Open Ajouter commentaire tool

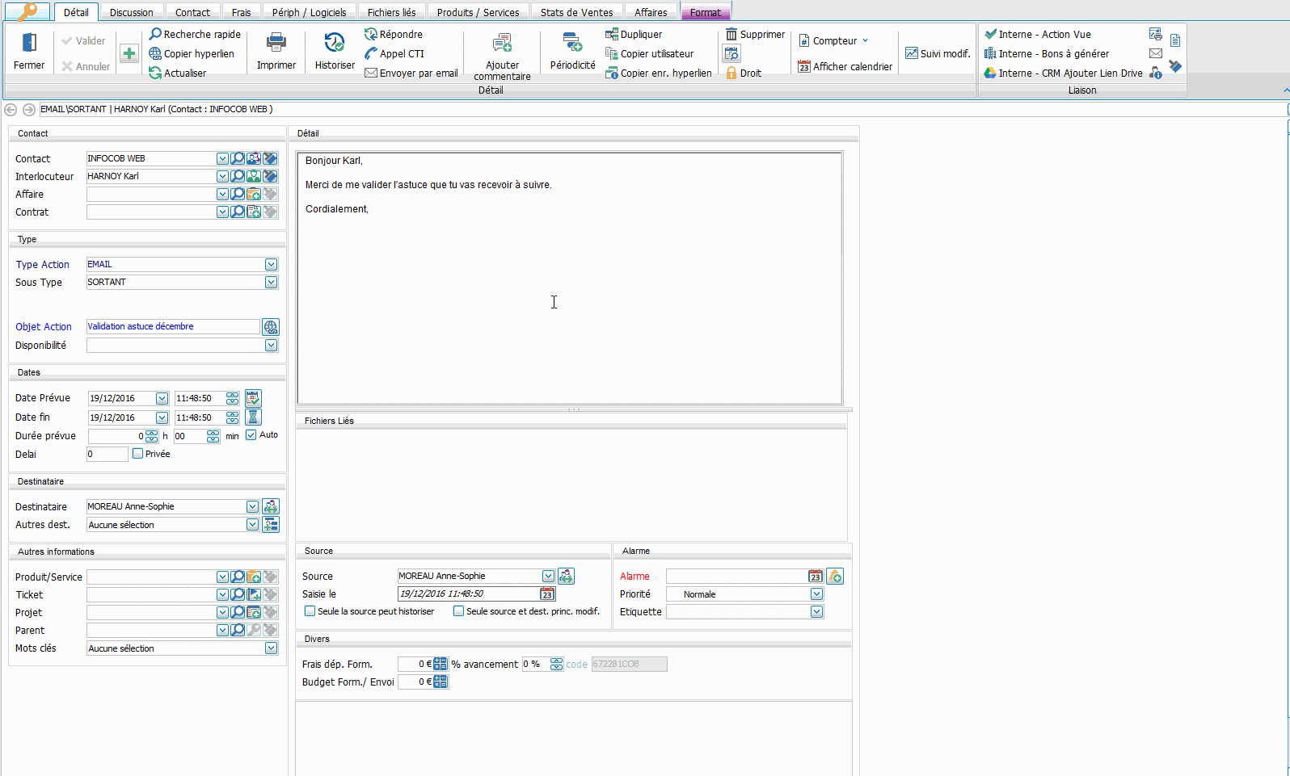coord(502,43)
